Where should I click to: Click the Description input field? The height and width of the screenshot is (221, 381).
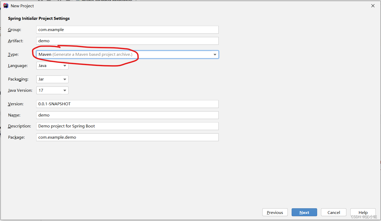(127, 126)
